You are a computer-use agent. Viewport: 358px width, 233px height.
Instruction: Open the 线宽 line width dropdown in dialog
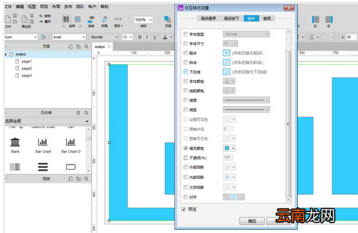click(x=246, y=100)
